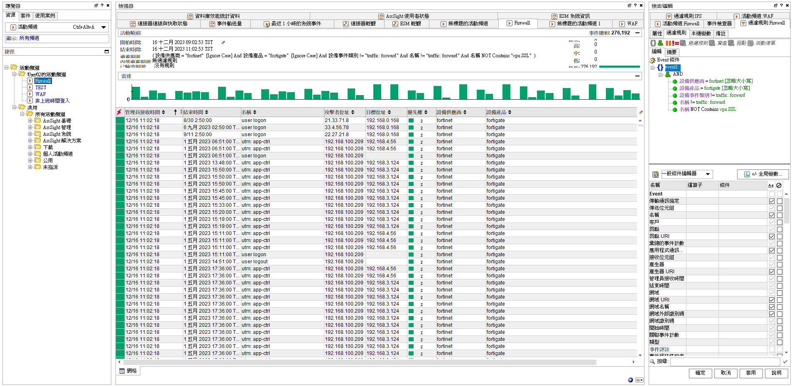Image resolution: width=794 pixels, height=387 pixels.
Task: Click the 確定 button
Action: coord(700,373)
